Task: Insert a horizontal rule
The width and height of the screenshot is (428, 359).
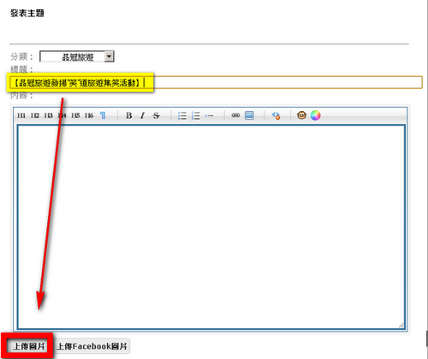Action: click(209, 115)
